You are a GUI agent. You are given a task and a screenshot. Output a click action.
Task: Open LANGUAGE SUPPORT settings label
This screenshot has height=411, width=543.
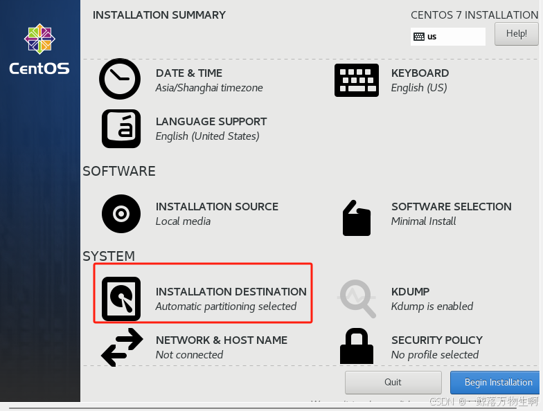(x=211, y=122)
